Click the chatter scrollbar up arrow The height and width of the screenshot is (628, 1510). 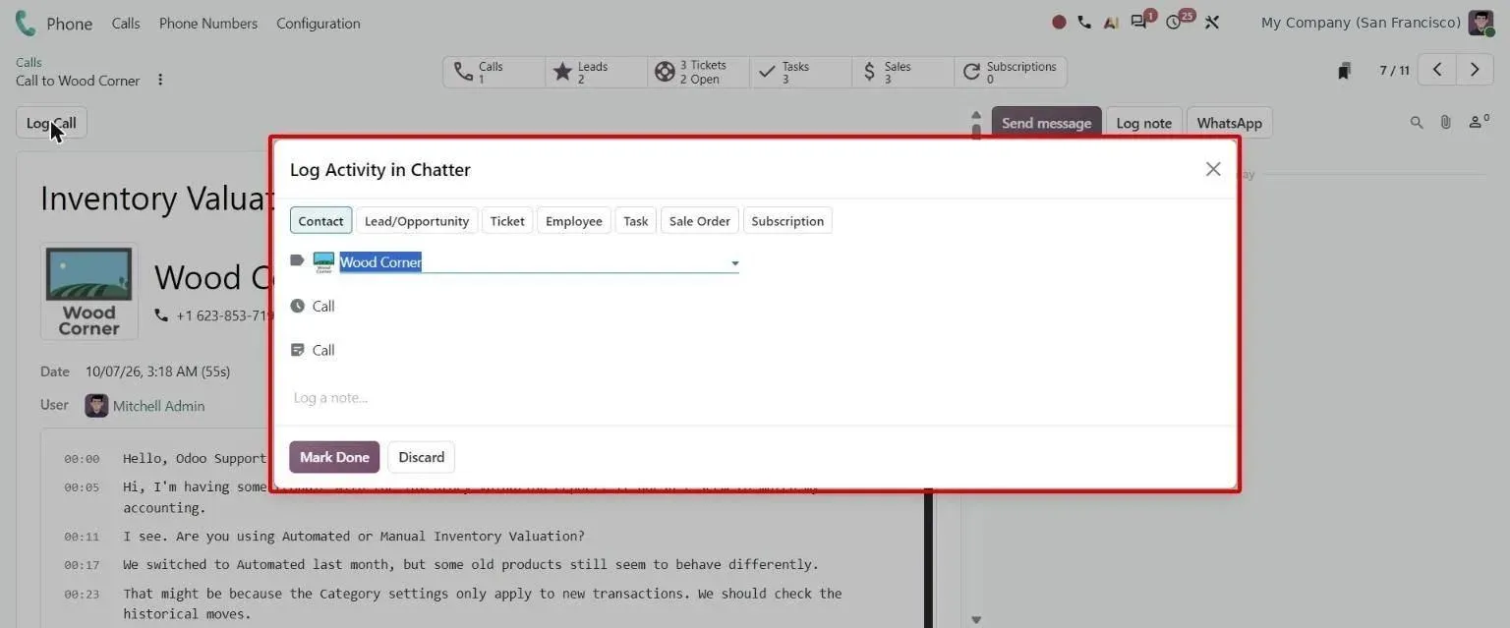pyautogui.click(x=976, y=114)
